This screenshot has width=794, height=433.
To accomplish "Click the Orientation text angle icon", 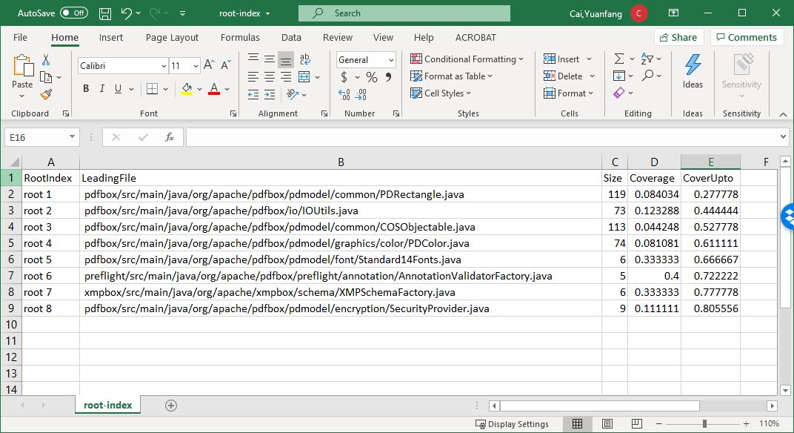I will (x=292, y=94).
